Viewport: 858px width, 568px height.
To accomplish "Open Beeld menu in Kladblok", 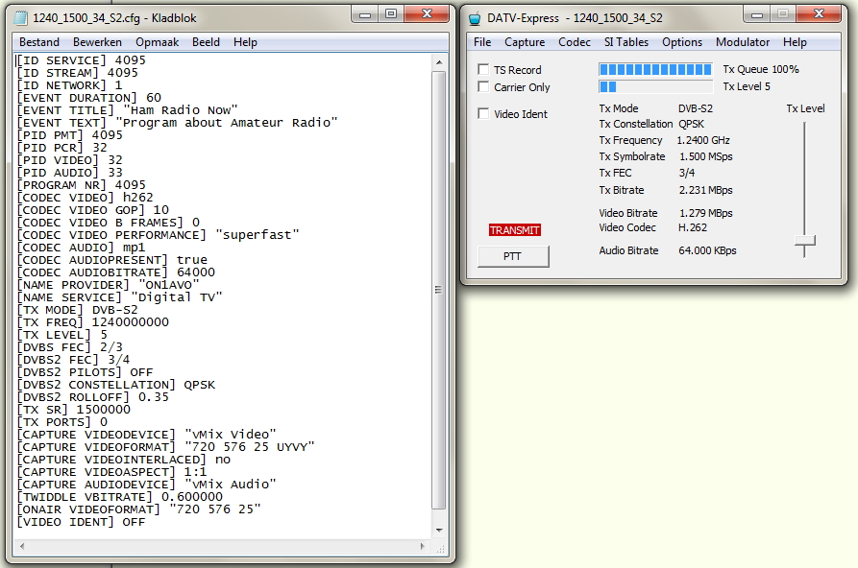I will 206,42.
